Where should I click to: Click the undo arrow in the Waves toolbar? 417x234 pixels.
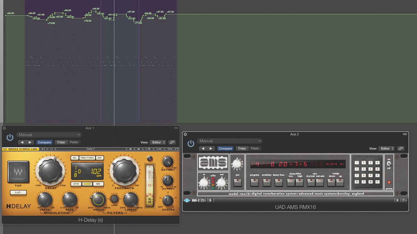(44, 148)
